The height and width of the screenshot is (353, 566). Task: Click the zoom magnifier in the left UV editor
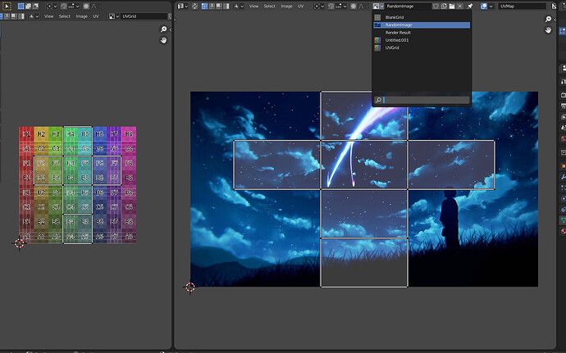pos(163,29)
